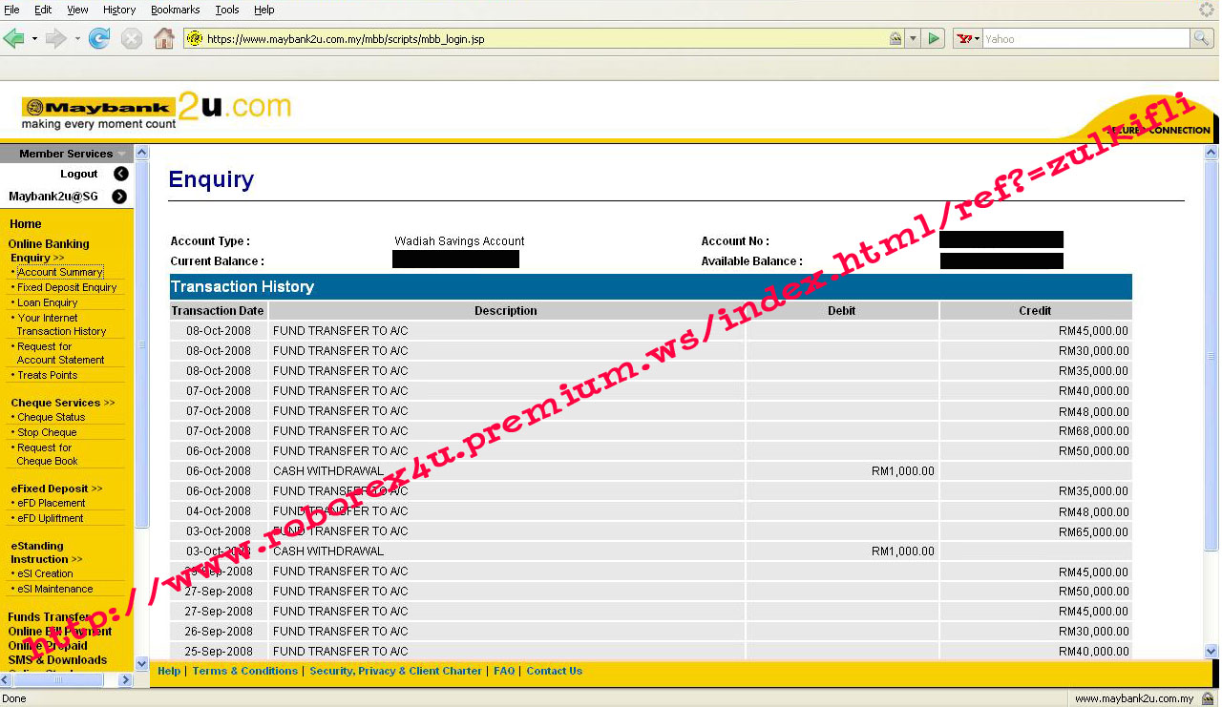Click the Maybank2u.com logo

(x=157, y=111)
